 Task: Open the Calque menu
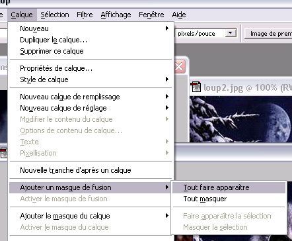22,15
